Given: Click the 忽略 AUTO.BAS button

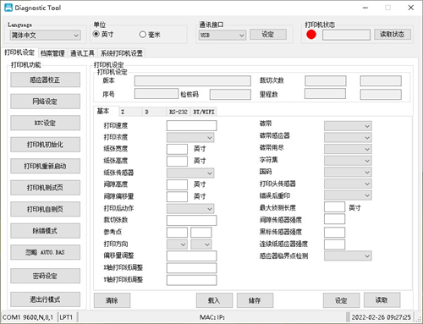Looking at the screenshot, I should [x=45, y=252].
